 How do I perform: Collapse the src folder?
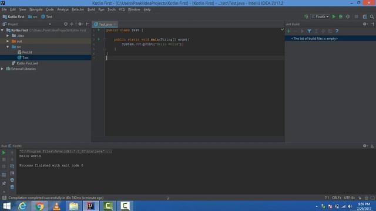(x=8, y=47)
